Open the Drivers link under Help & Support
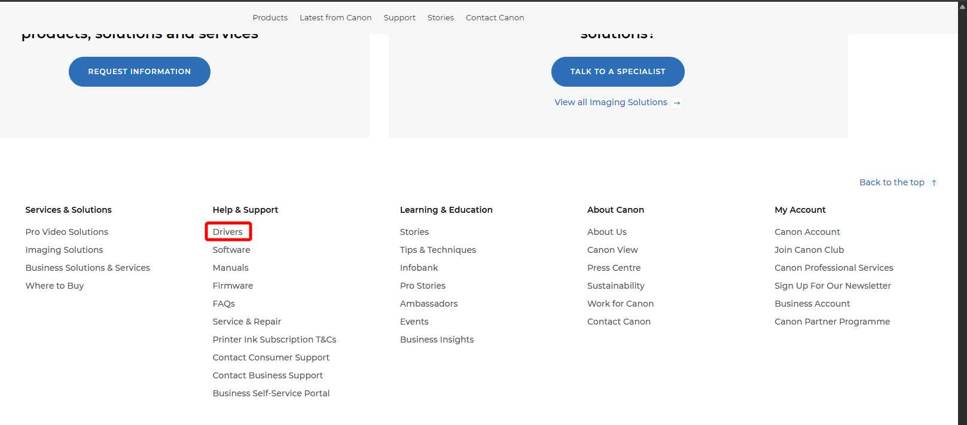The image size is (967, 425). click(228, 232)
